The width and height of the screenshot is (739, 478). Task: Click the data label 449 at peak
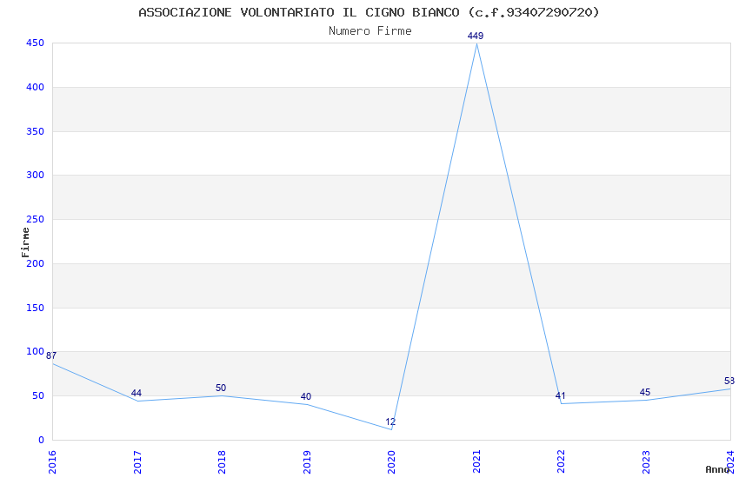475,36
